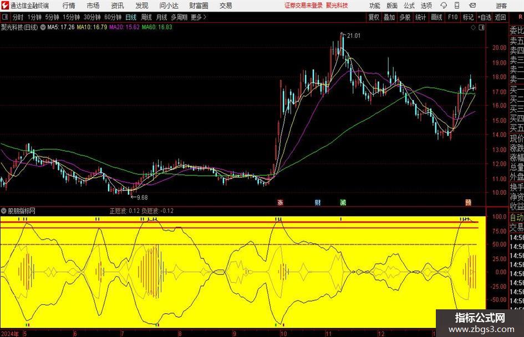Click the 证券交易未登录 login link
Screen dimensions: 524x337
point(303,6)
